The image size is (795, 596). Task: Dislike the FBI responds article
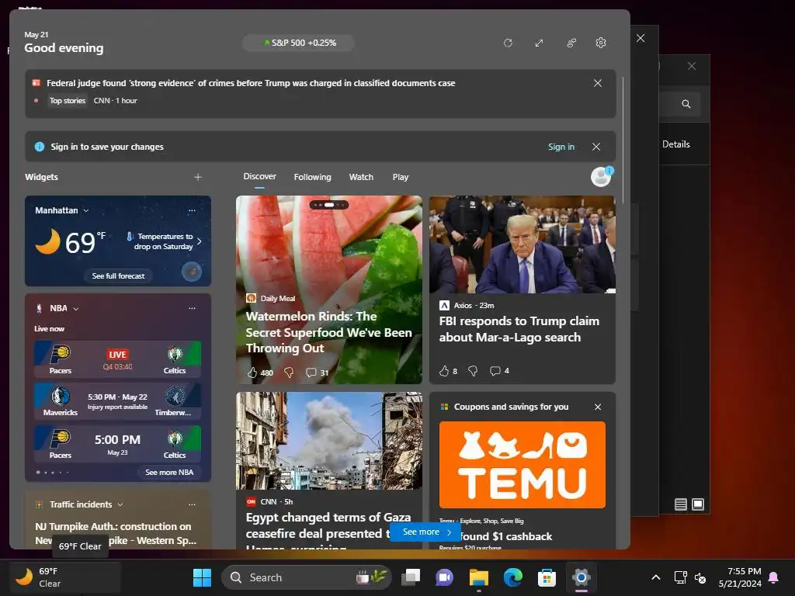[x=473, y=371]
